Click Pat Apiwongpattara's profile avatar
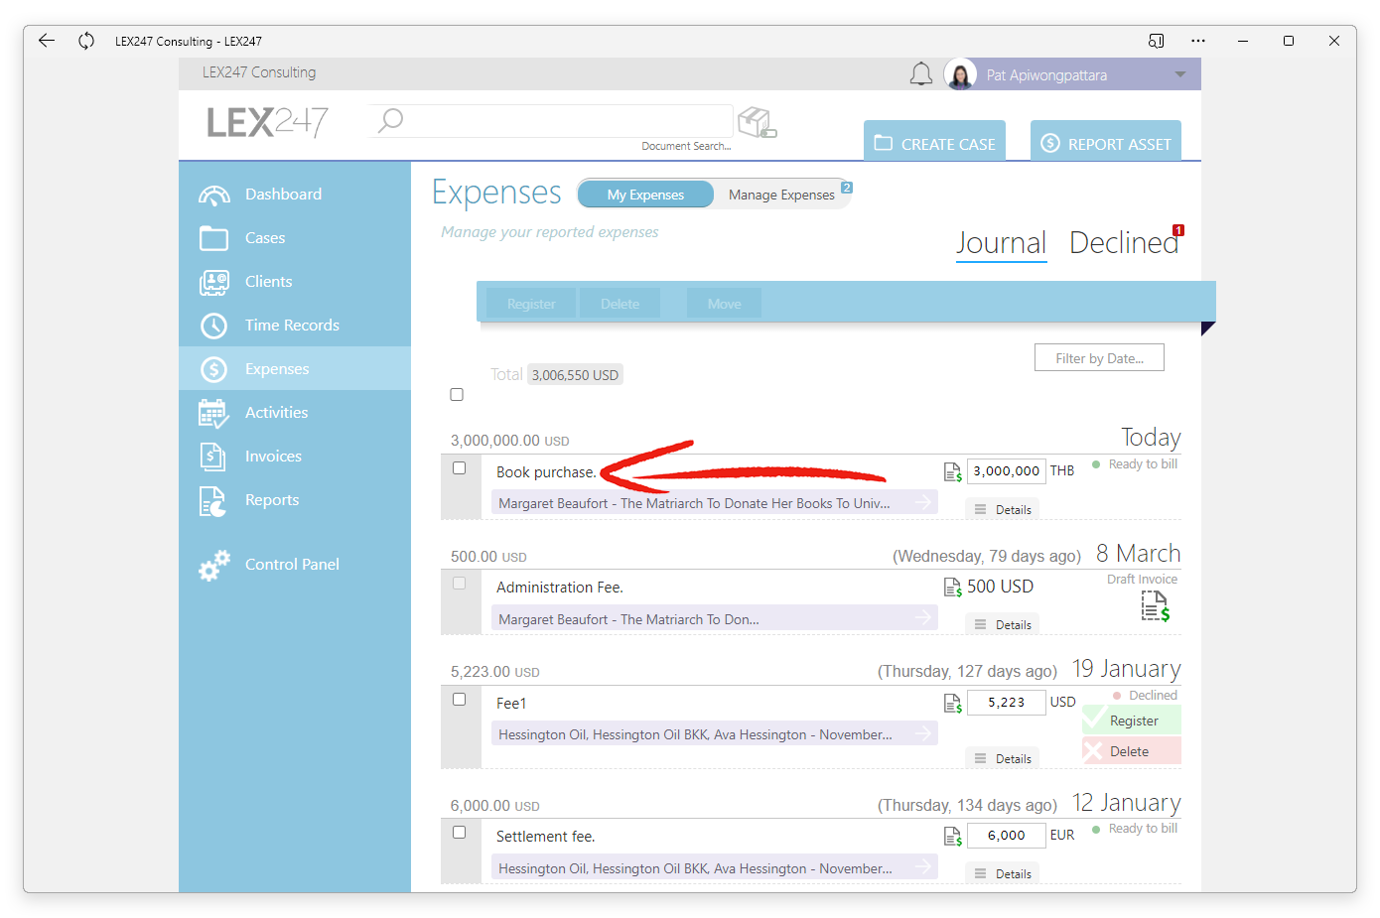This screenshot has width=1380, height=918. pos(960,74)
